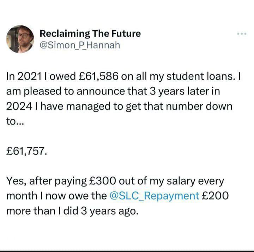The image size is (254, 252).
Task: Select the @Simon_P_Hannah handle
Action: [x=80, y=45]
